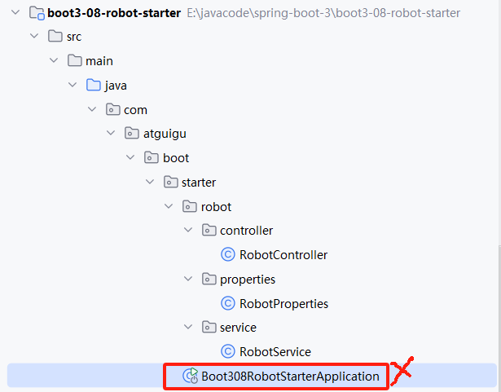
Task: Collapse the controller package chevron
Action: pyautogui.click(x=188, y=230)
